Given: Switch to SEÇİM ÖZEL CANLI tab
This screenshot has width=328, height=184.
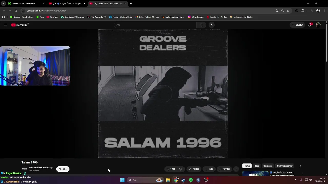Looking at the screenshot, I should tap(67, 4).
